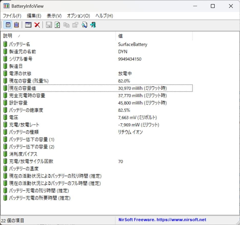Open the オプション(O) menu

[78, 16]
